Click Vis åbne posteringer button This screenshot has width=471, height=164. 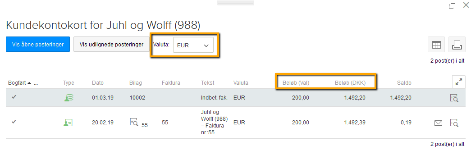coord(38,45)
